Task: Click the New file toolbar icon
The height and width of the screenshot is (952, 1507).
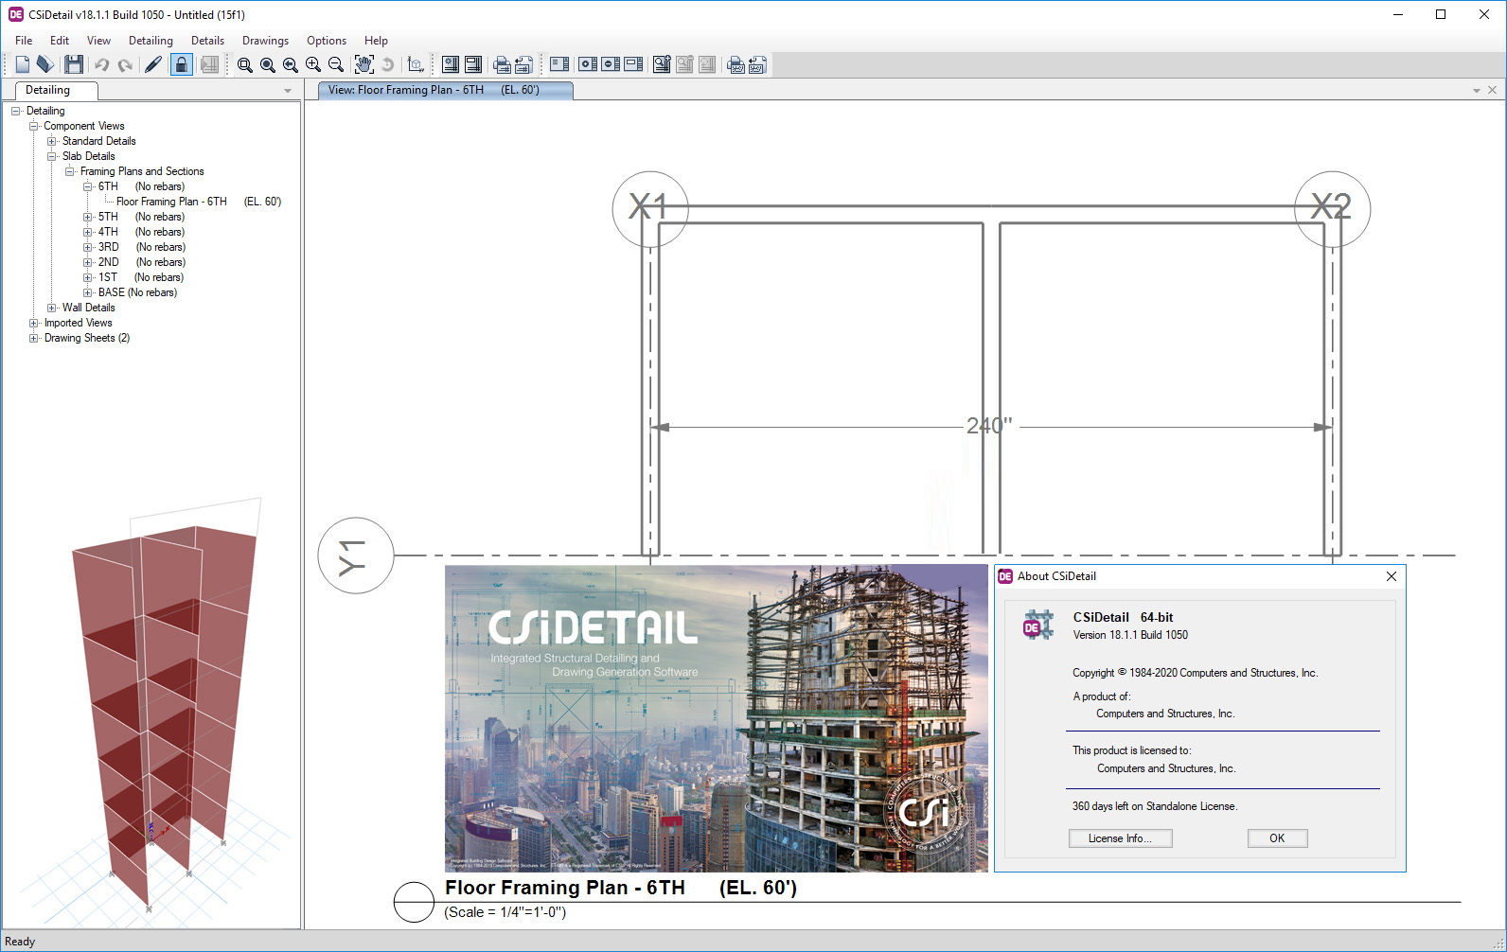Action: coord(23,64)
